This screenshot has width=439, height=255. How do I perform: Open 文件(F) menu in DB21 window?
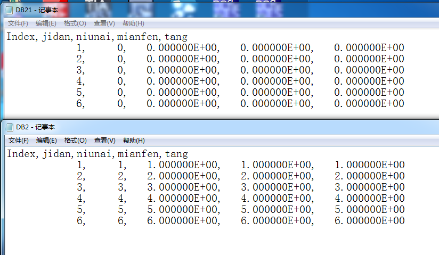pyautogui.click(x=18, y=23)
